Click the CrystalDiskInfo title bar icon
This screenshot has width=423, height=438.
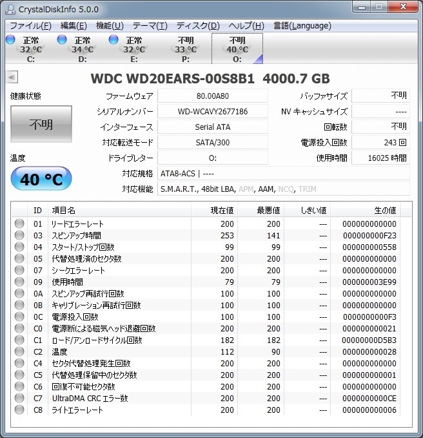(10, 9)
